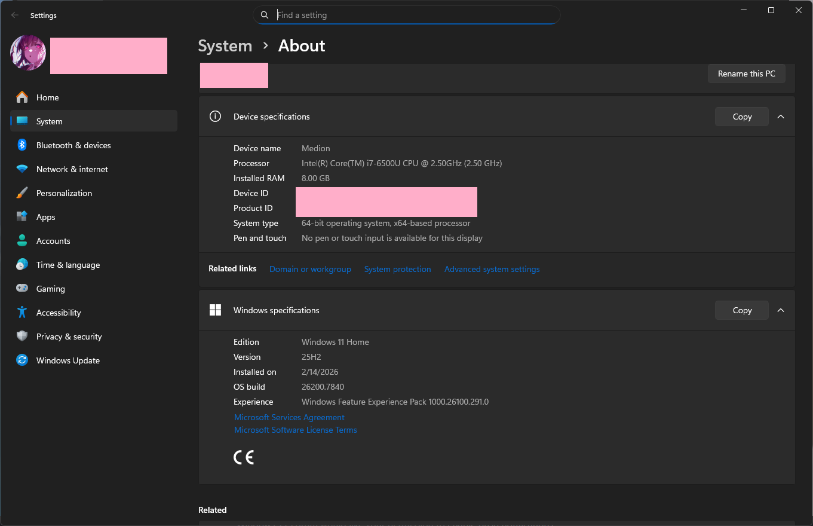Click the Apps icon in the sidebar

[x=22, y=217]
